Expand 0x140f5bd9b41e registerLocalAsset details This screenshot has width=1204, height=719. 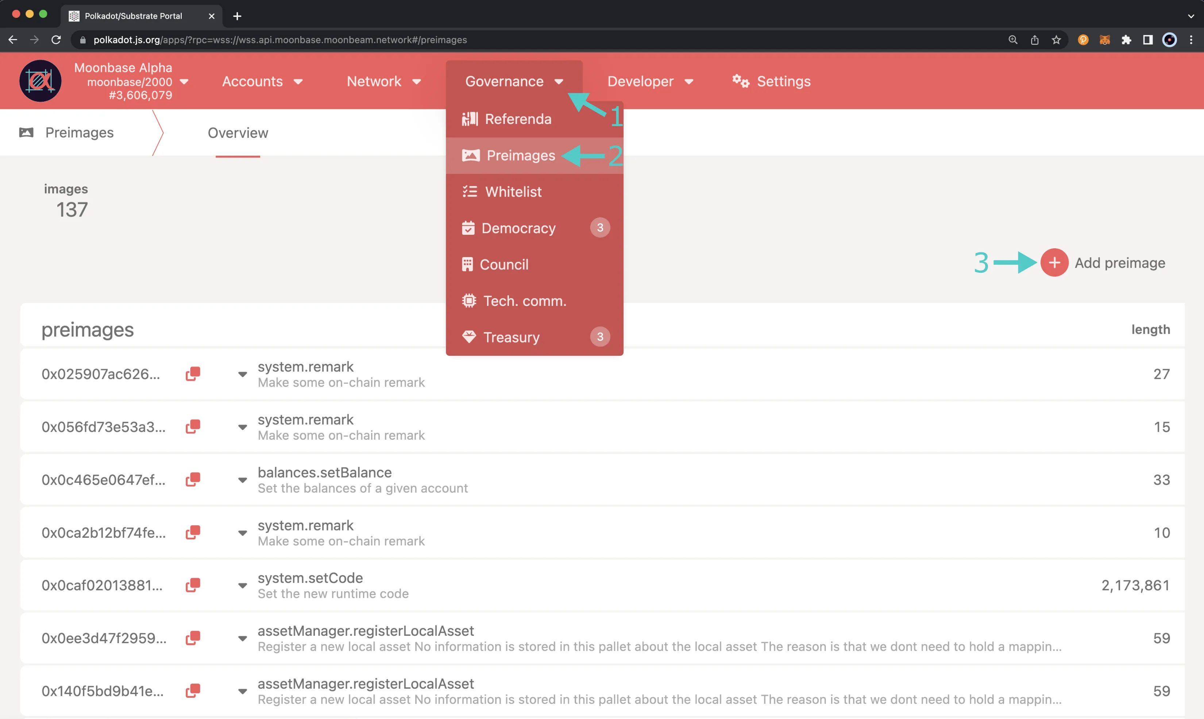tap(242, 691)
